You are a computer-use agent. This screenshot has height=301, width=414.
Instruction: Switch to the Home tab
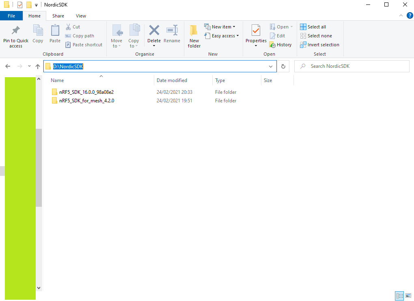pos(34,16)
